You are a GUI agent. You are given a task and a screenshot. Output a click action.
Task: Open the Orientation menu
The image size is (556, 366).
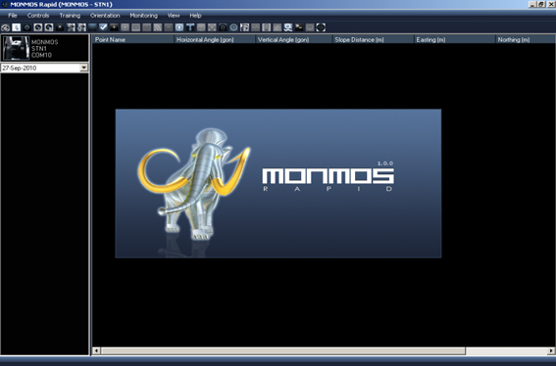[105, 16]
